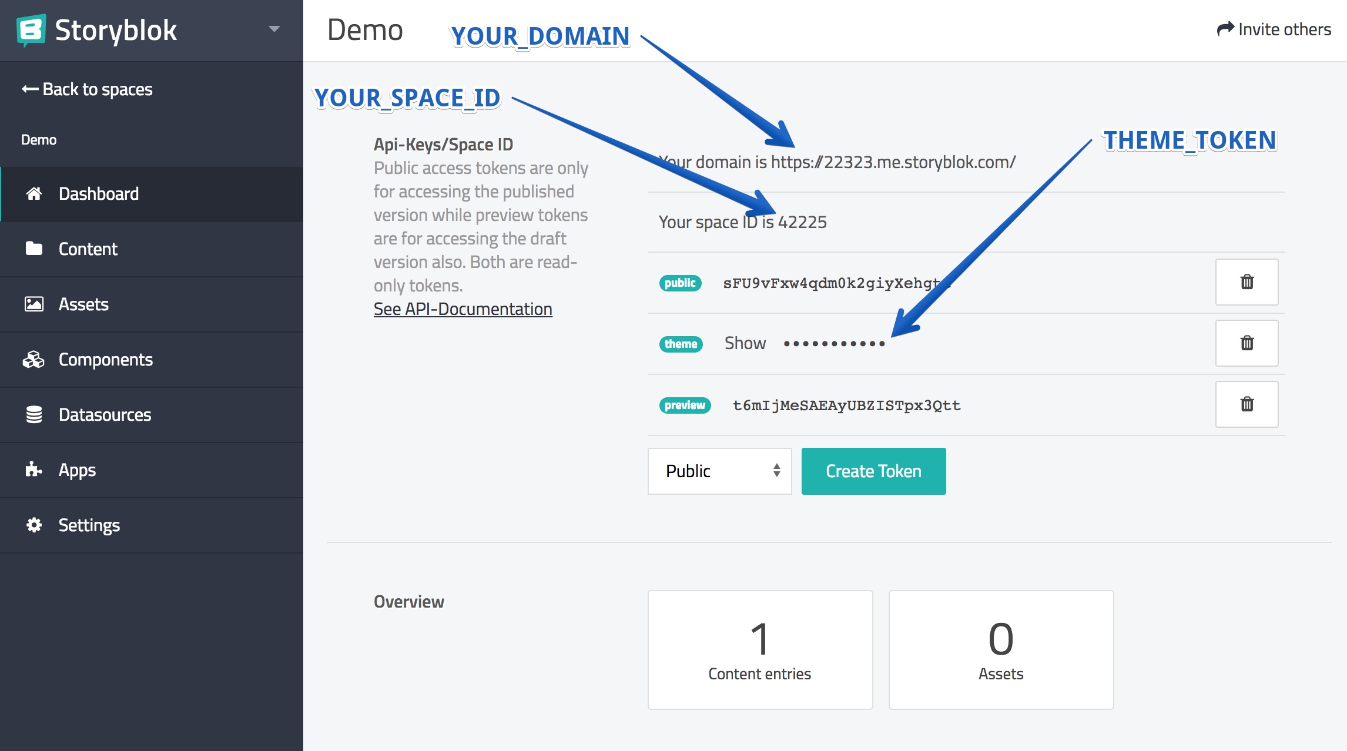Open the Content entries overview card
Viewport: 1347px width, 751px height.
pyautogui.click(x=760, y=649)
